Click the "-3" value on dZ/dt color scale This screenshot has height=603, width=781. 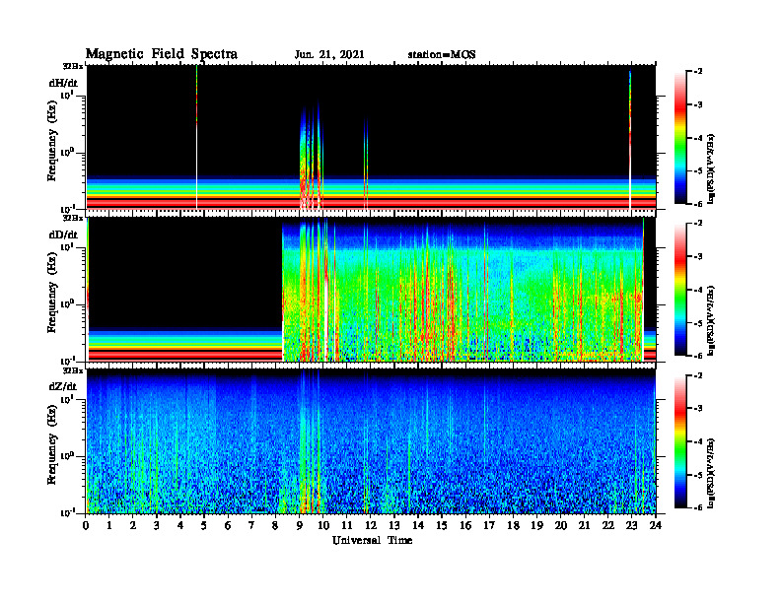point(698,409)
